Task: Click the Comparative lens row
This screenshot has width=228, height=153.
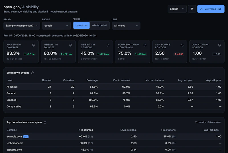Action: click(x=114, y=106)
